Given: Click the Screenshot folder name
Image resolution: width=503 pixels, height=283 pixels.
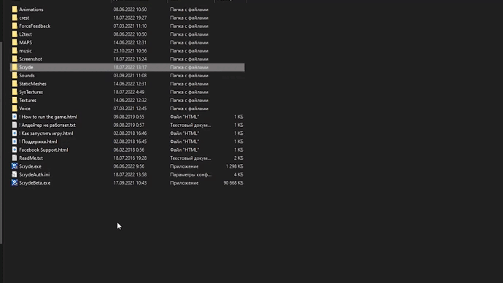Looking at the screenshot, I should 31,59.
